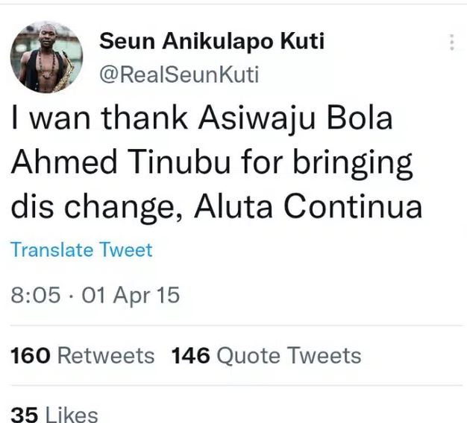
Task: Click the bold number 146
Action: [191, 355]
